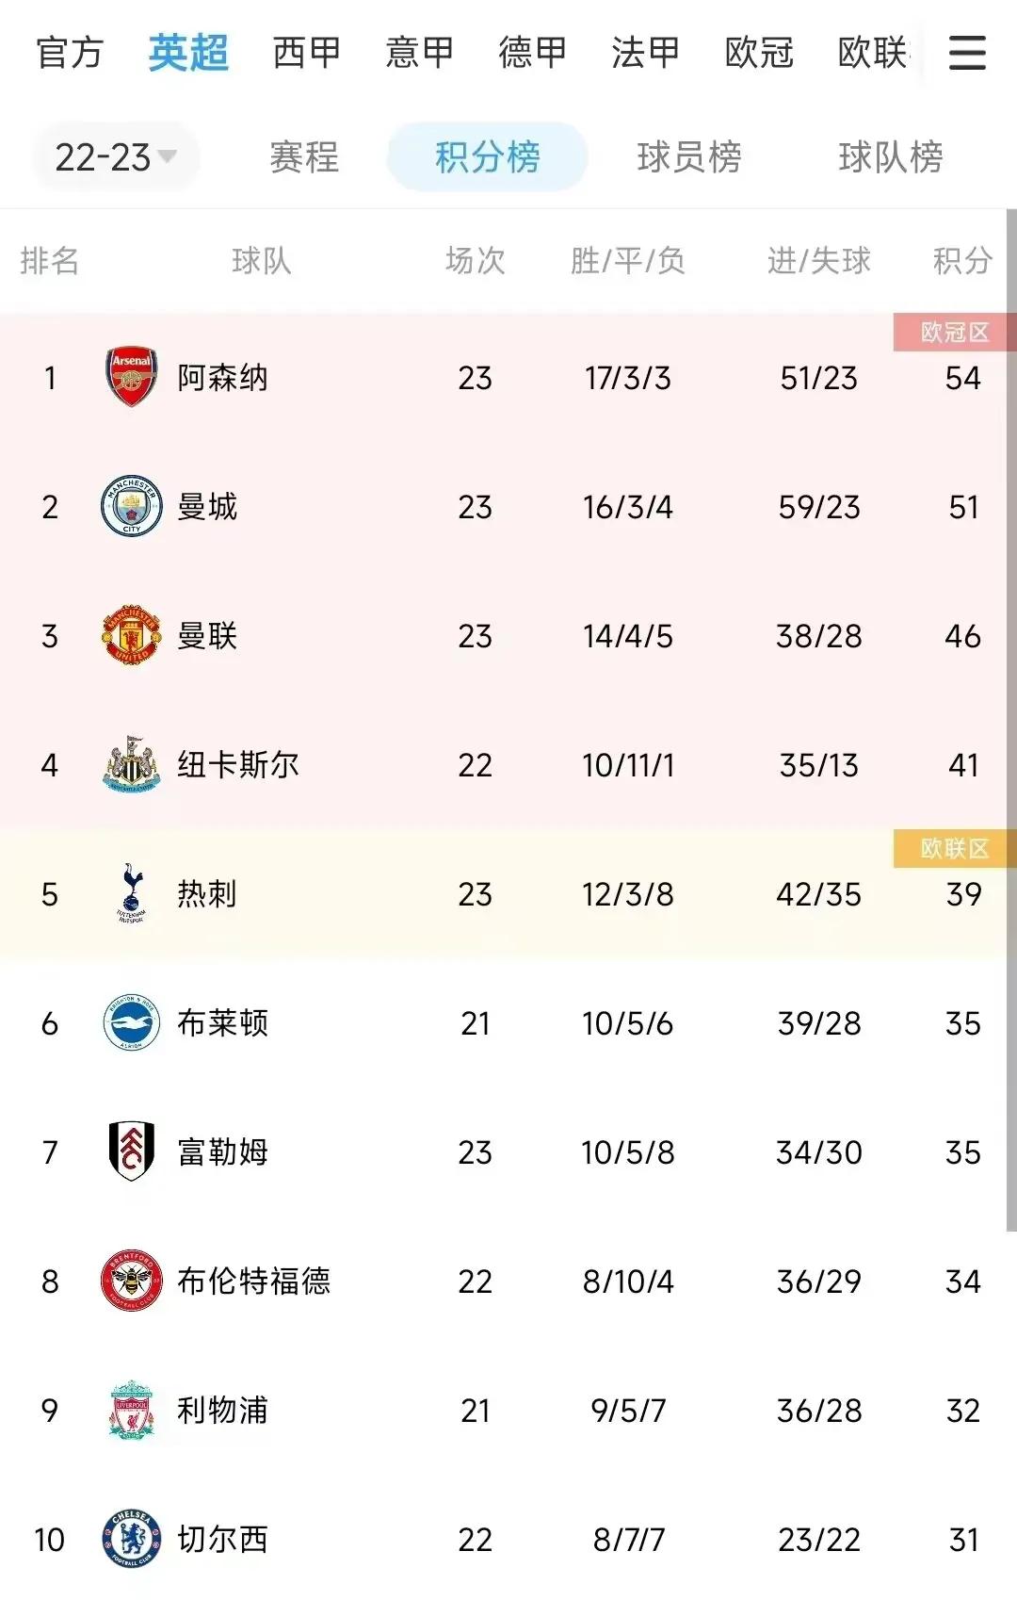The height and width of the screenshot is (1600, 1017).
Task: Select the Brighton club logo
Action: point(132,1023)
